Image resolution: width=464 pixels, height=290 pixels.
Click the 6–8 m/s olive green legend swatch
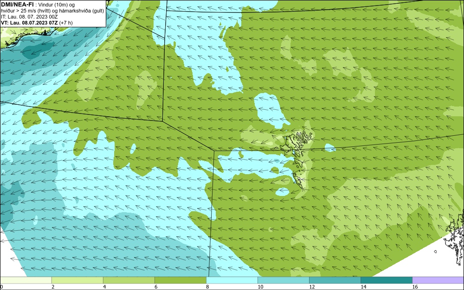point(180,280)
